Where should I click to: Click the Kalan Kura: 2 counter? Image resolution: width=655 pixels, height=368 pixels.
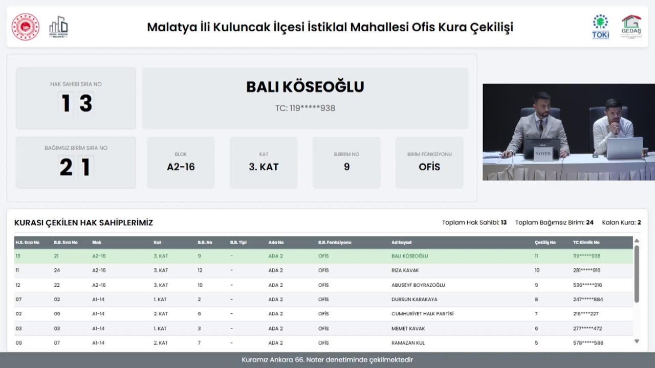click(621, 222)
